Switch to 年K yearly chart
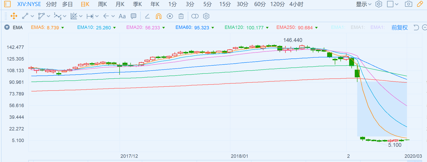This screenshot has height=162, width=427. pyautogui.click(x=155, y=4)
